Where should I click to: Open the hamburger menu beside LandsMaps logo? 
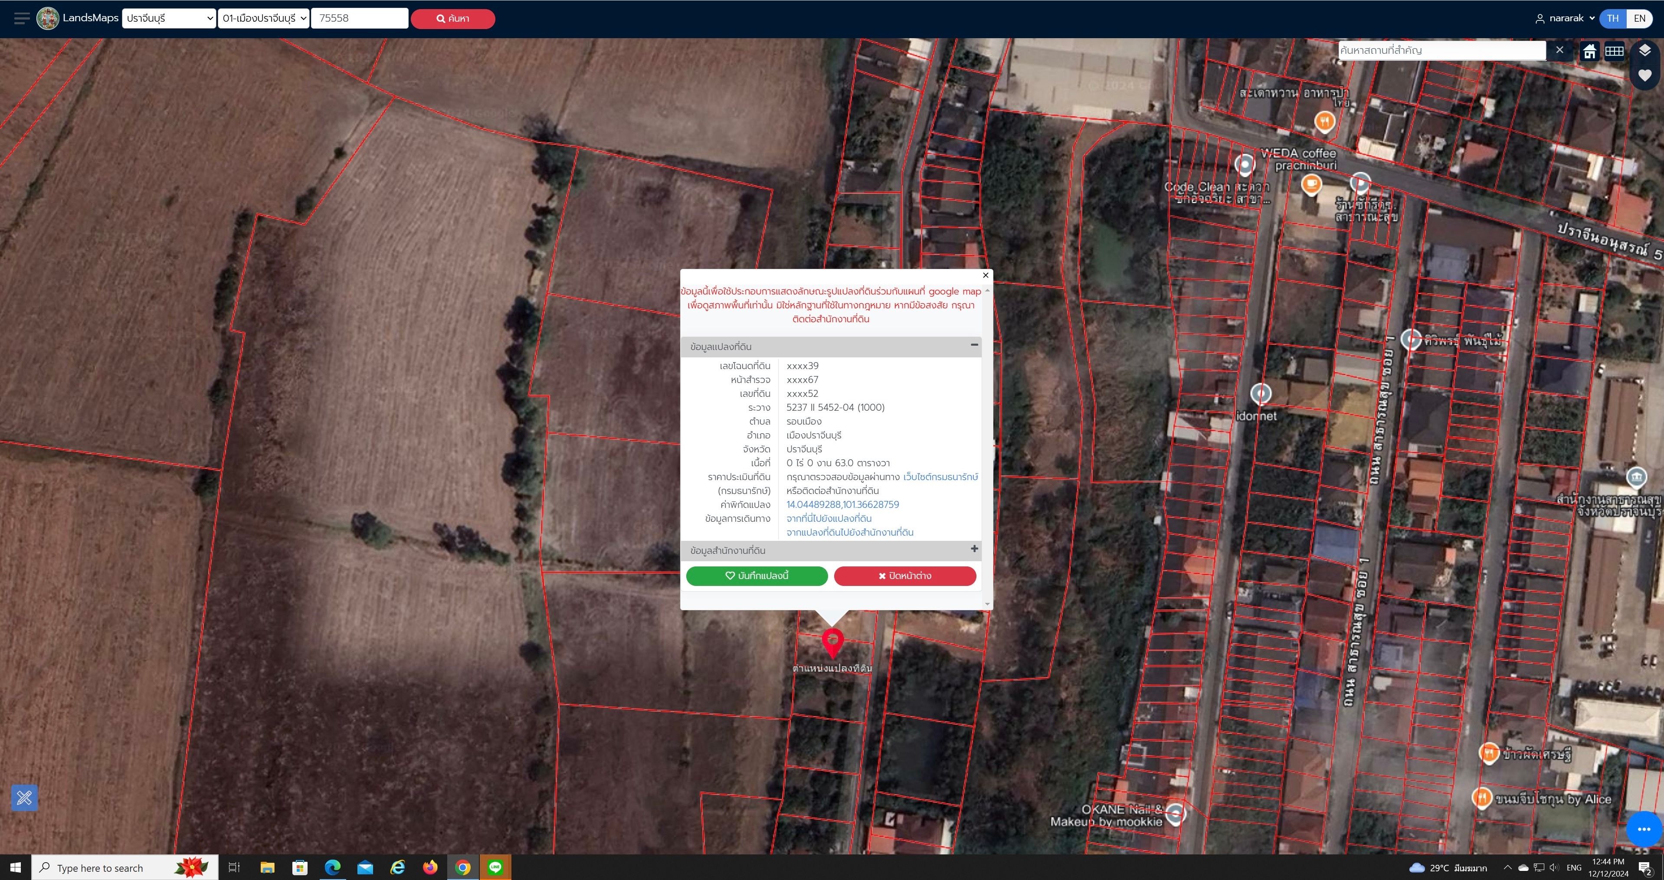[x=22, y=18]
